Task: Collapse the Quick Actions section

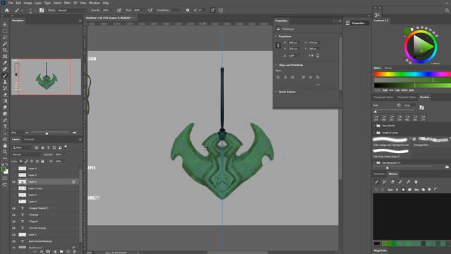Action: tap(276, 92)
